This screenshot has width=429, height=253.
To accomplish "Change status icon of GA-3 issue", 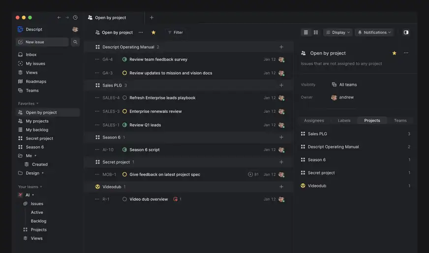I will [x=124, y=73].
